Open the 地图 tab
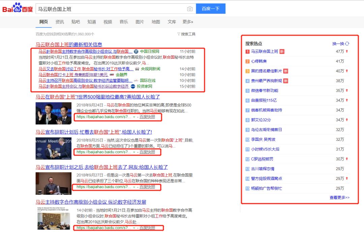This screenshot has height=232, width=364. [x=156, y=22]
